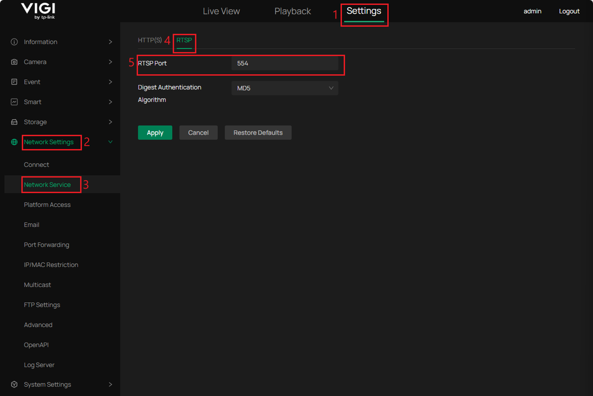Viewport: 593px width, 396px height.
Task: Switch to the Playback tab
Action: pos(293,11)
